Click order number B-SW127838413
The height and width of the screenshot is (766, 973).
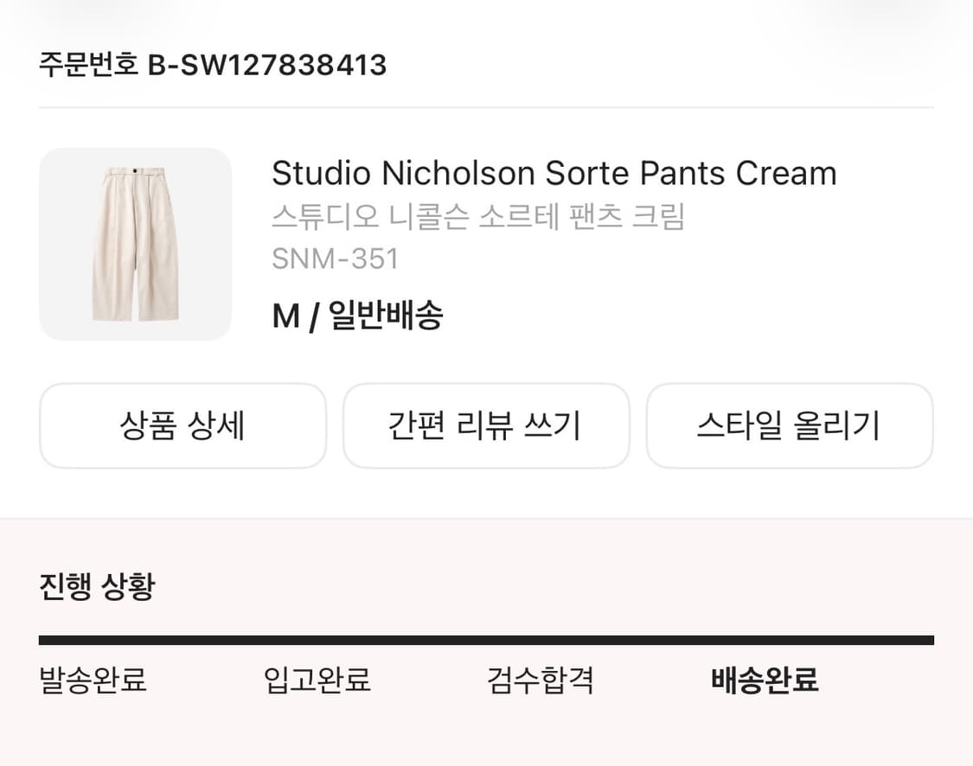(267, 66)
